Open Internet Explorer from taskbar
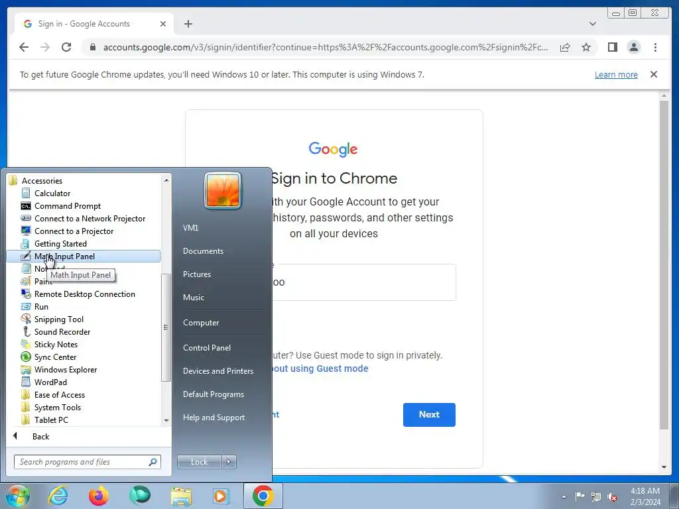The image size is (679, 509). 58,496
